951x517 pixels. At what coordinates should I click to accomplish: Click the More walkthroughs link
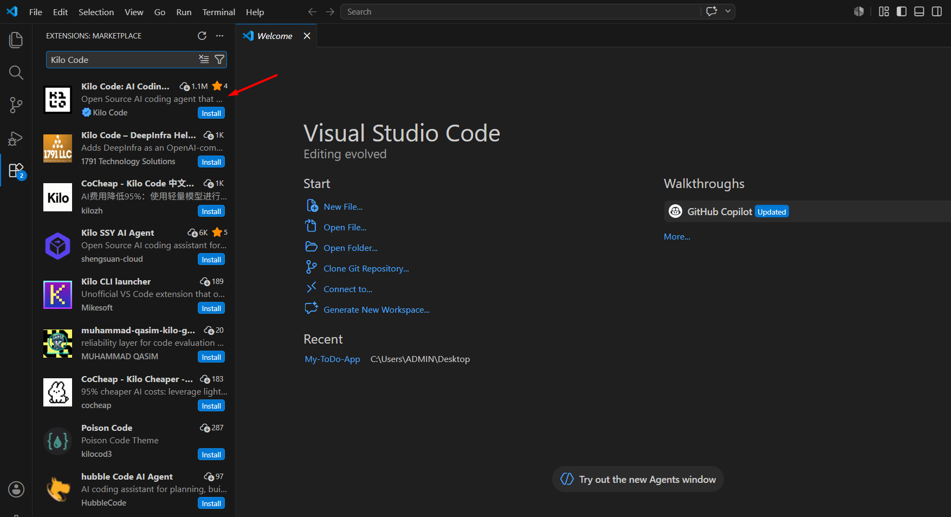click(x=677, y=236)
